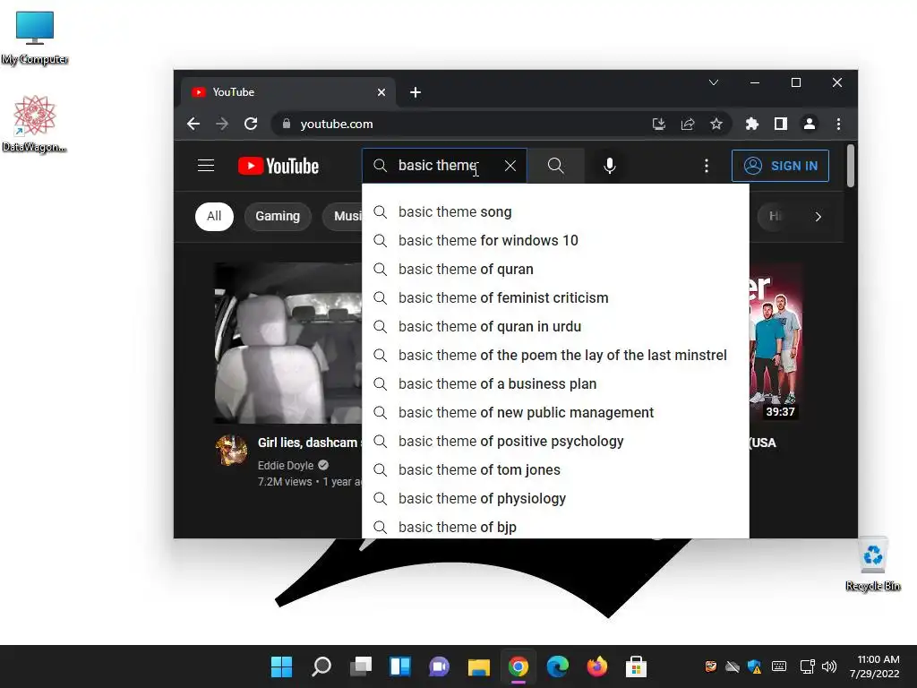Choose suggestion basic theme of bjp
917x688 pixels.
coord(555,527)
